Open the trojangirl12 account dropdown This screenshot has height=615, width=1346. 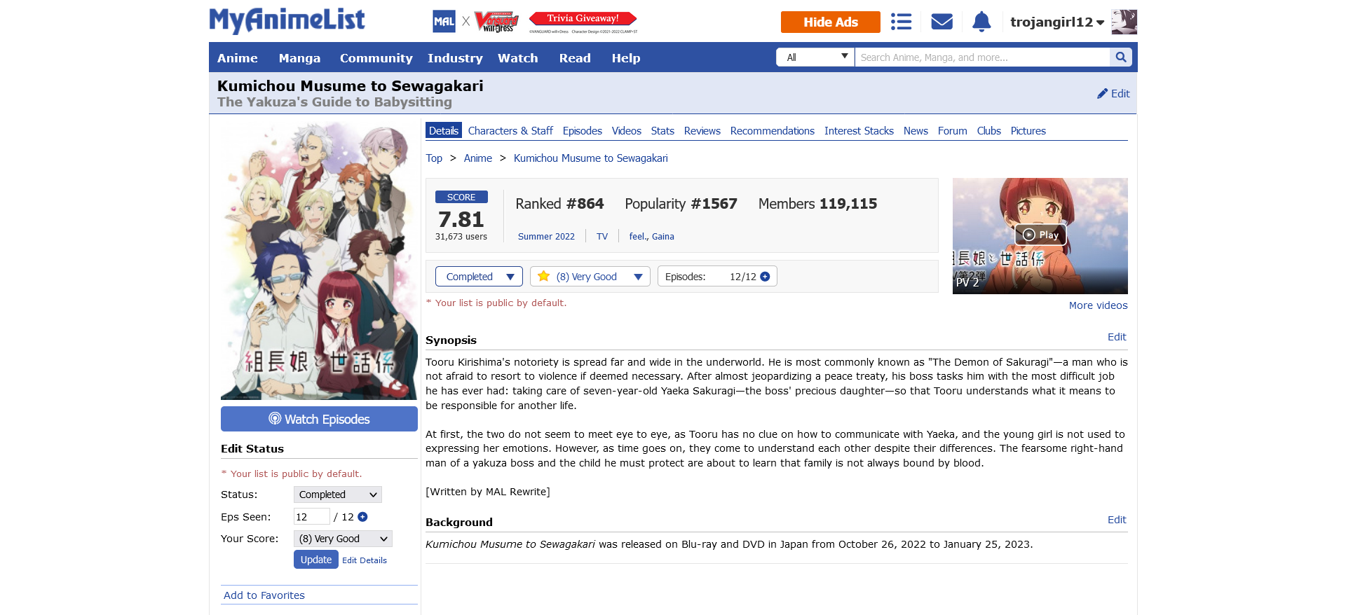[1057, 22]
